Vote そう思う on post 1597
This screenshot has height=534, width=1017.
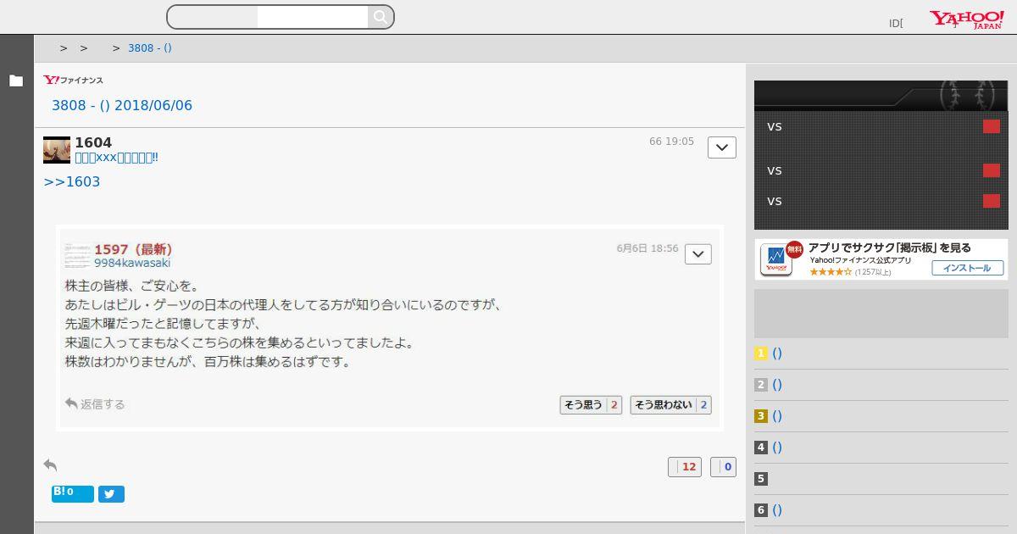coord(591,405)
